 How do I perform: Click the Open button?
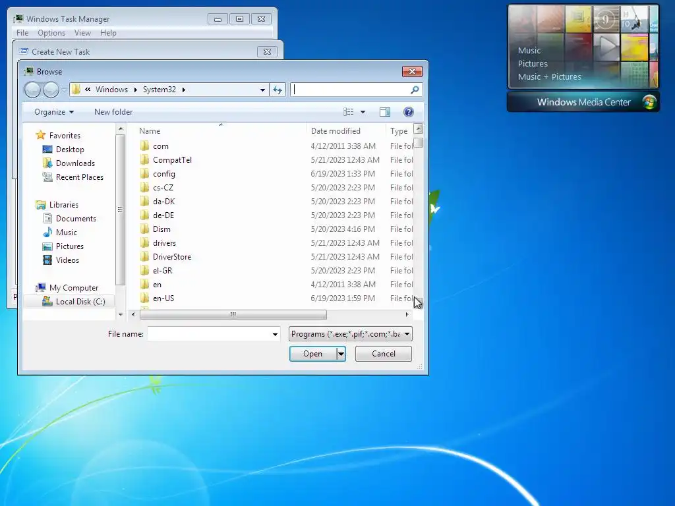312,354
